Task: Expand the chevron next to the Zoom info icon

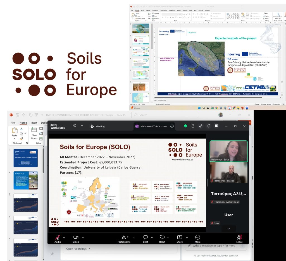Action: coord(82,126)
